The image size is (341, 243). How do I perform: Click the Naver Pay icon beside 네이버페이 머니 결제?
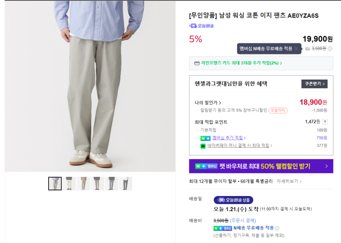pos(203,146)
